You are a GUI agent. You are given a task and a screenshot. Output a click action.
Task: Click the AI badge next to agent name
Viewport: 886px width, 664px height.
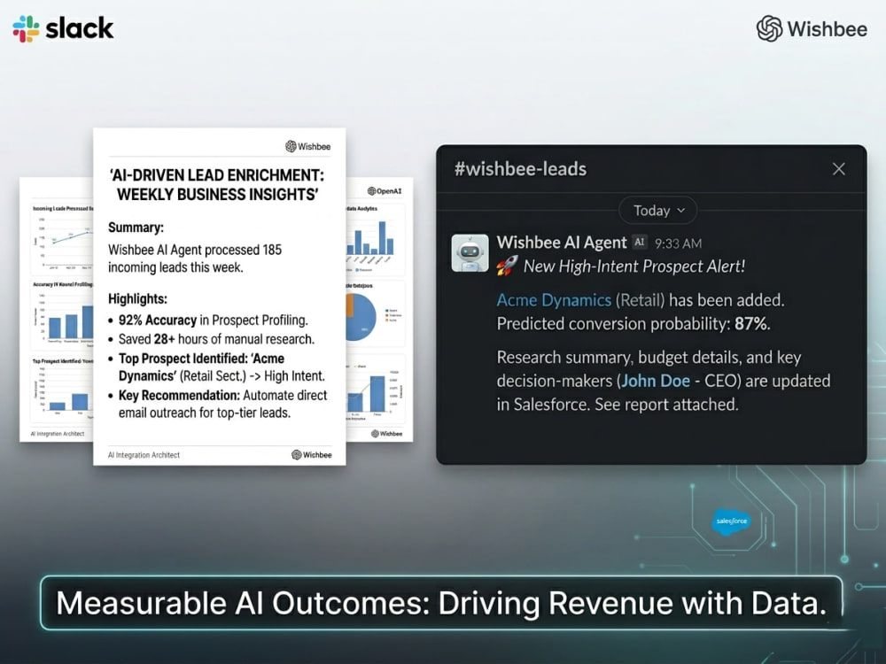(639, 242)
